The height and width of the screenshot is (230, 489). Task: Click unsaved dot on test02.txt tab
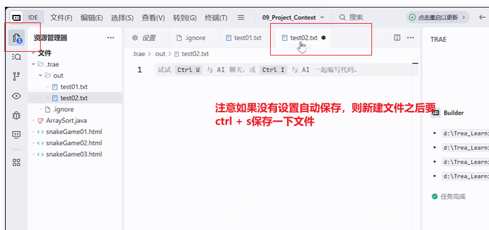[x=323, y=37]
